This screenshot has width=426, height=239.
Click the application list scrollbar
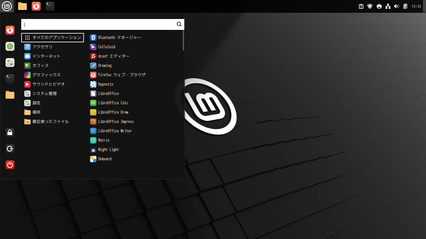(x=183, y=40)
